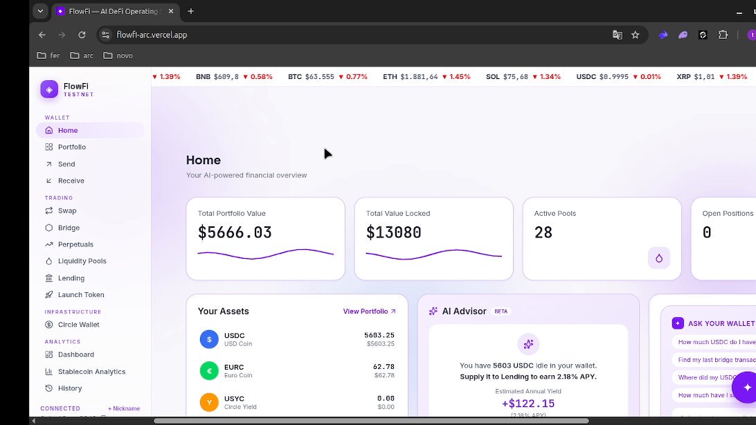Image resolution: width=756 pixels, height=425 pixels.
Task: Go back to the previous page
Action: tap(42, 35)
